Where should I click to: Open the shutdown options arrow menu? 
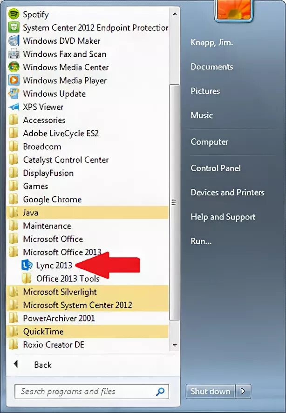pos(243,392)
